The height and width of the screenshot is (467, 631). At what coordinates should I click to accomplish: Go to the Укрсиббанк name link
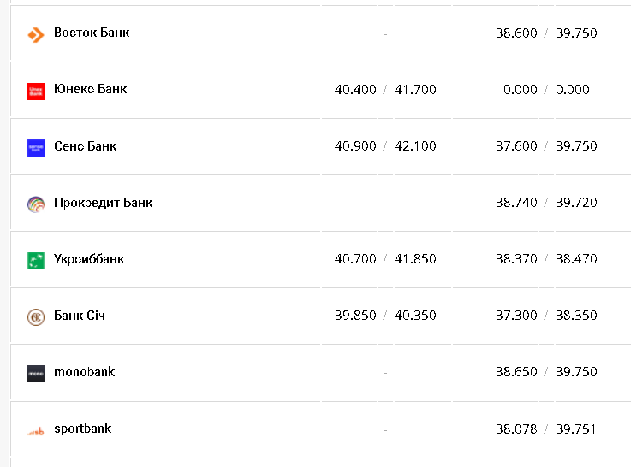89,258
